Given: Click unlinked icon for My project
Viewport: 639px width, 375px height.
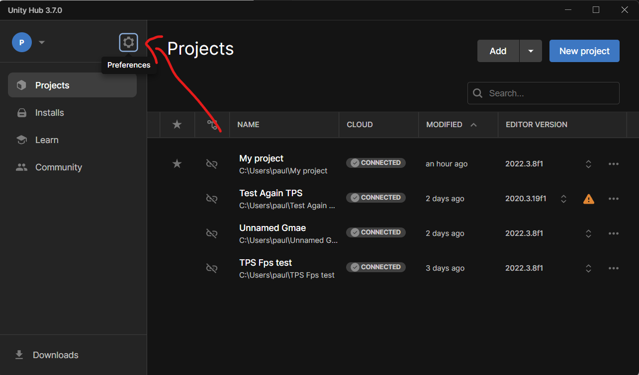Looking at the screenshot, I should (212, 164).
